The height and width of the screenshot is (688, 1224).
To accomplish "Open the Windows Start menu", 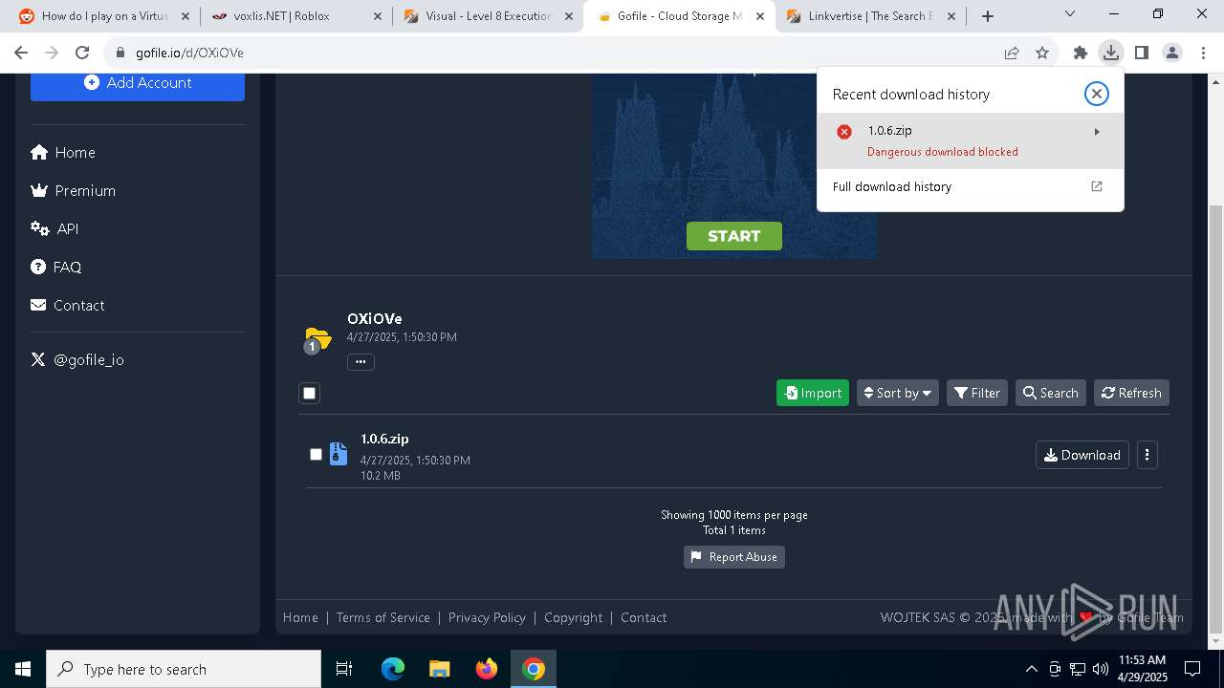I will (x=23, y=669).
